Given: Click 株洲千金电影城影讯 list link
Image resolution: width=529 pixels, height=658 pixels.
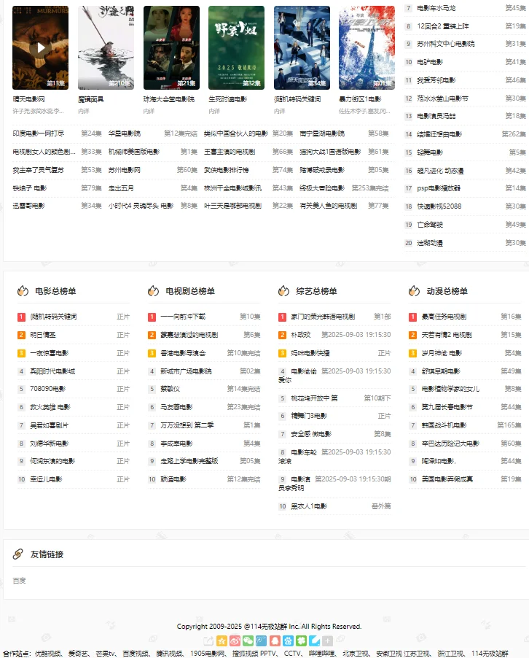Looking at the screenshot, I should coord(232,188).
